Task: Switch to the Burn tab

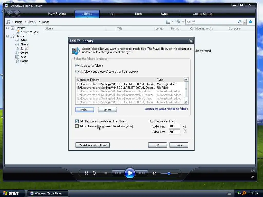Action: pyautogui.click(x=138, y=14)
